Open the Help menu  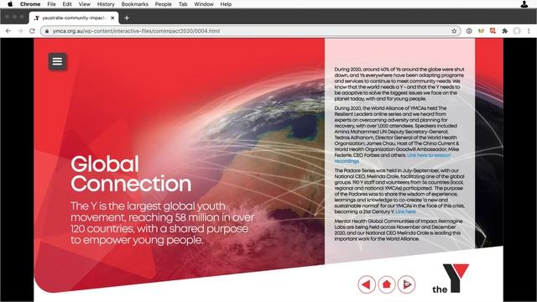click(x=226, y=4)
